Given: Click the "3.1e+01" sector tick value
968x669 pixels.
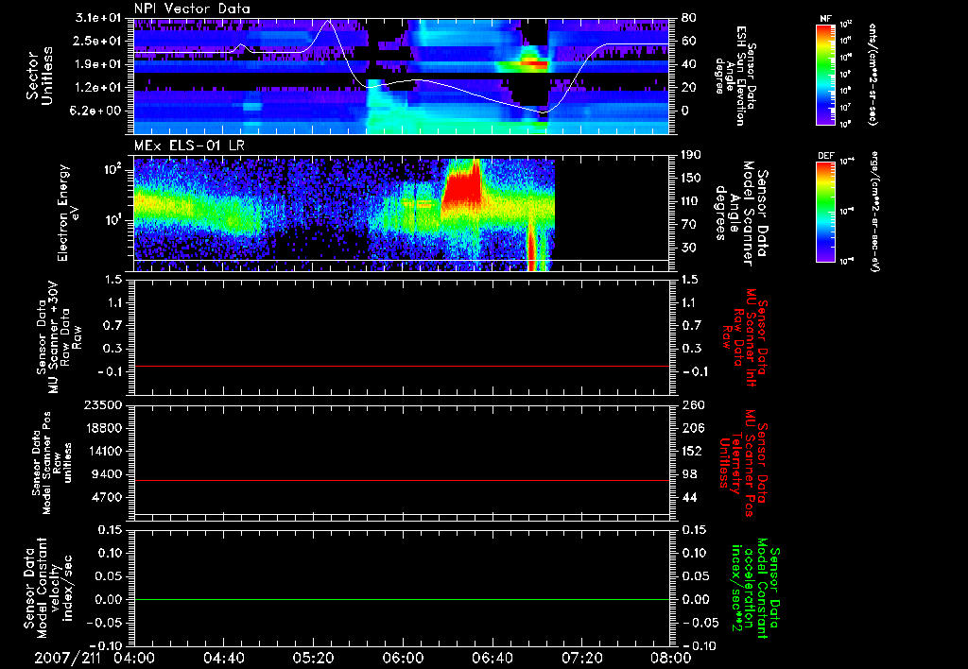Looking at the screenshot, I should 100,18.
